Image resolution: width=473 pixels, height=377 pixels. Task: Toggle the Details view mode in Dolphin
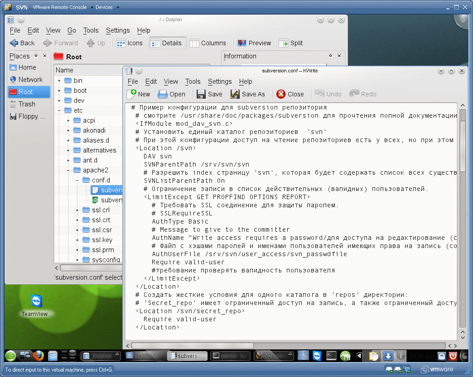168,43
